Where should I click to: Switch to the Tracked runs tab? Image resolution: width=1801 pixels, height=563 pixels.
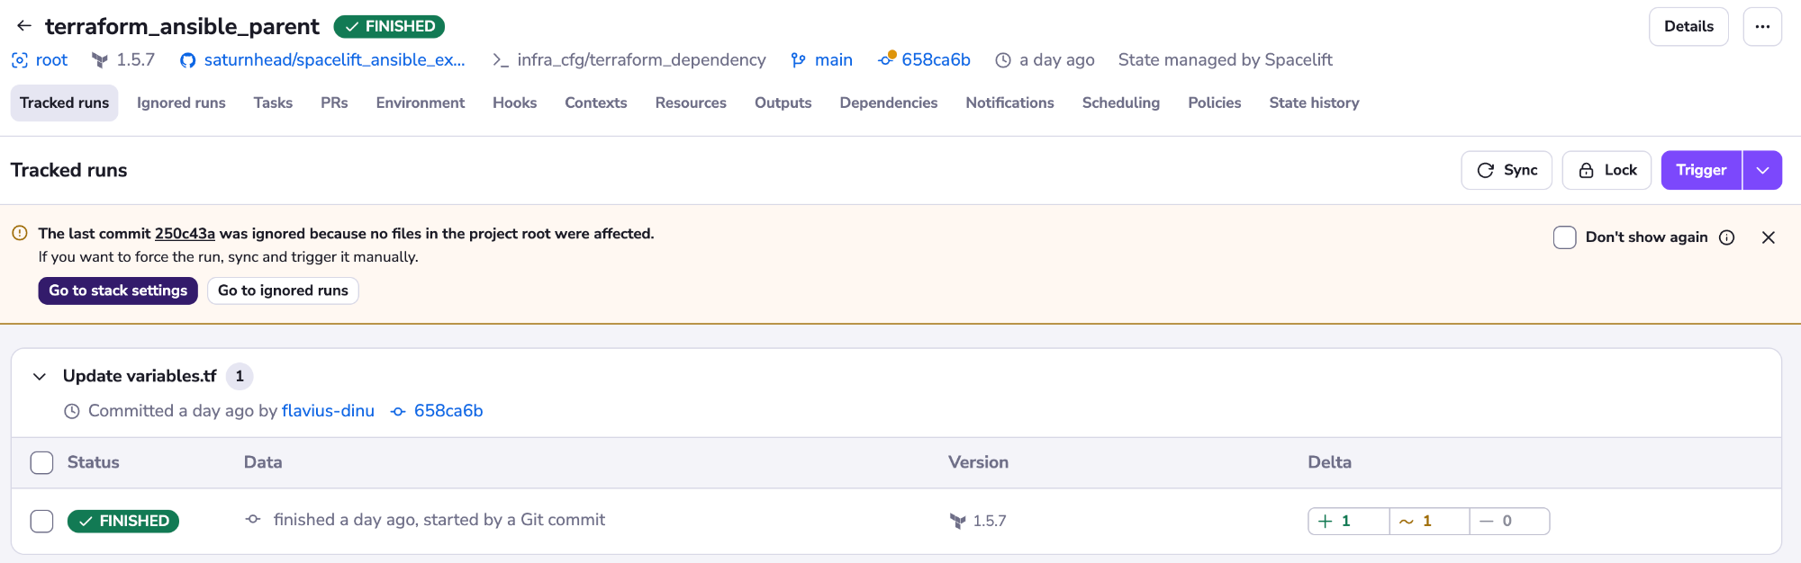coord(64,103)
